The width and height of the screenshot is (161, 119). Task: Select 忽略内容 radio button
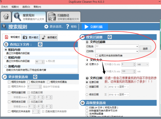(6, 66)
